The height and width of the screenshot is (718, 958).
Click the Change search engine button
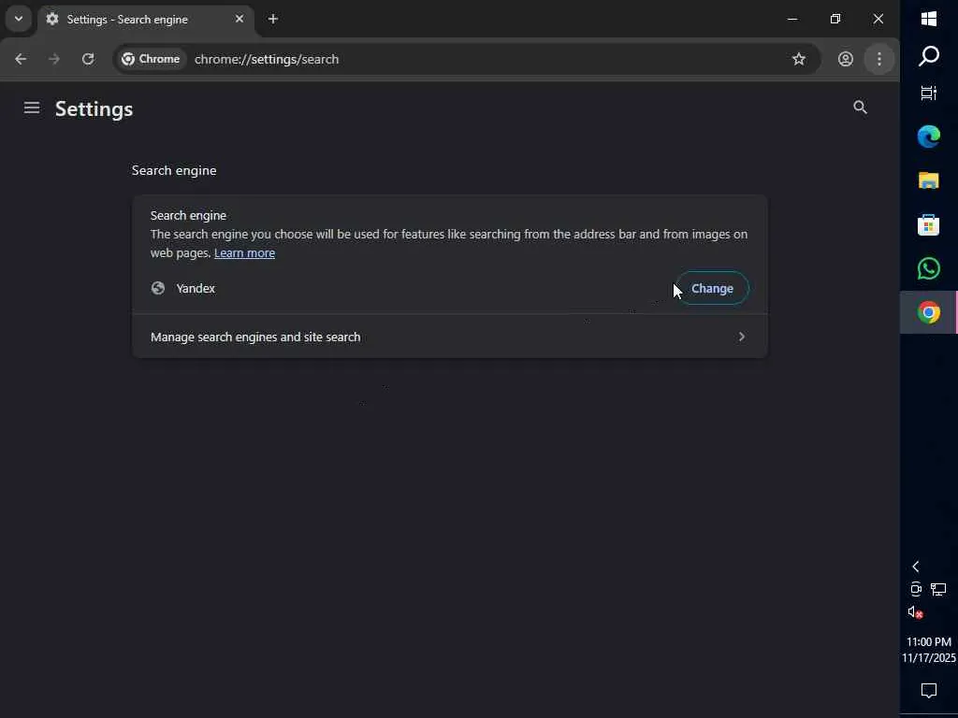tap(712, 288)
